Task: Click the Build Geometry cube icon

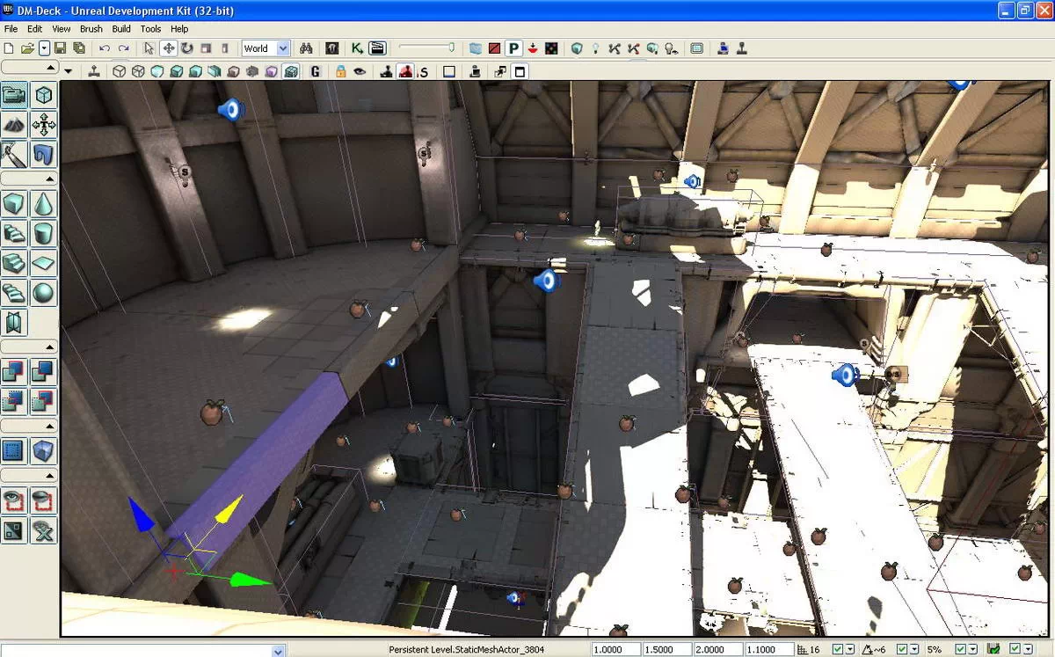Action: [x=577, y=48]
